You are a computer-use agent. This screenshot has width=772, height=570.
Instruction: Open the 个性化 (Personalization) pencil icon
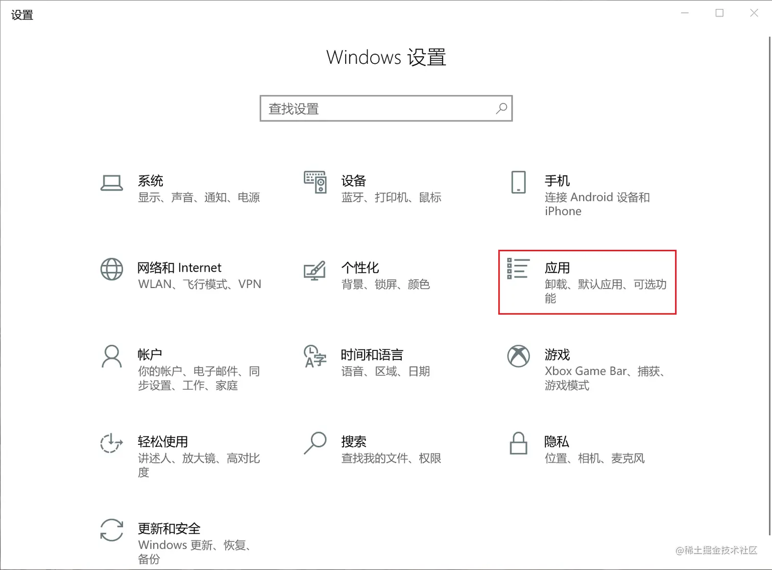pos(315,271)
